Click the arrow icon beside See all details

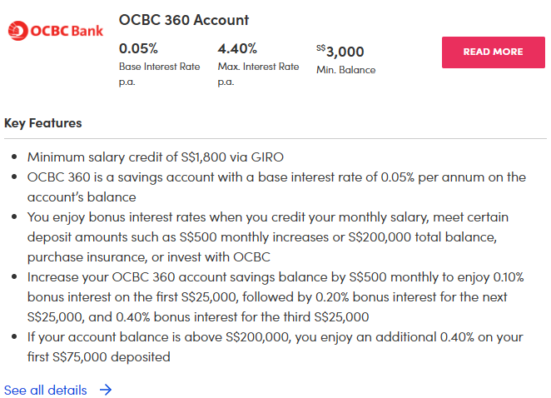tap(105, 390)
